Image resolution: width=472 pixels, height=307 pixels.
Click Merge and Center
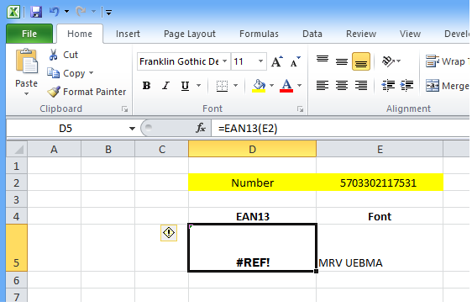point(447,86)
